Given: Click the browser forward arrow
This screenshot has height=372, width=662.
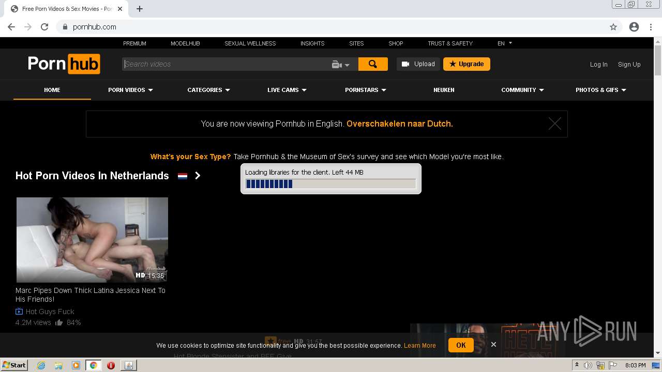Looking at the screenshot, I should pyautogui.click(x=28, y=27).
